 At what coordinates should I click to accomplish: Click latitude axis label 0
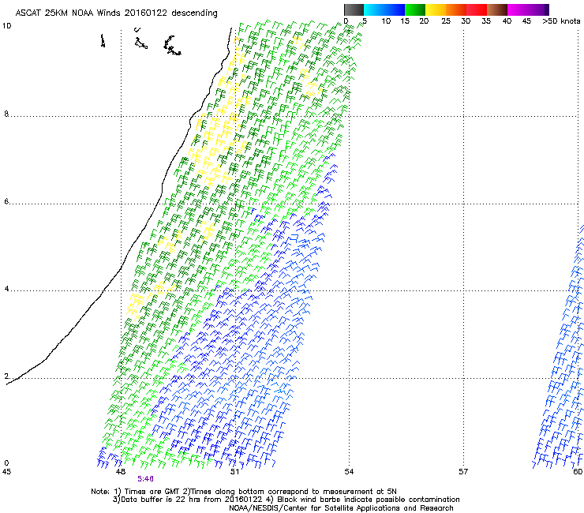click(x=6, y=463)
